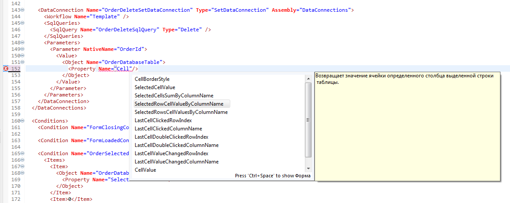Viewport: 510px width, 203px height.
Task: Click the autocomplete scrollbar up arrow
Action: coord(308,78)
